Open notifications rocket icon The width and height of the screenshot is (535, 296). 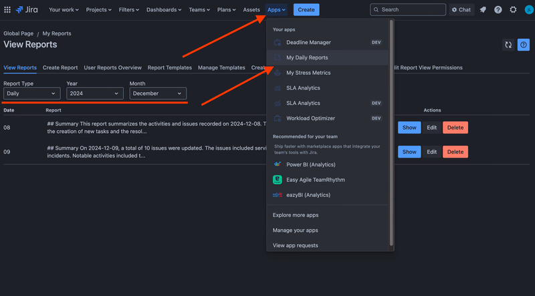(483, 9)
